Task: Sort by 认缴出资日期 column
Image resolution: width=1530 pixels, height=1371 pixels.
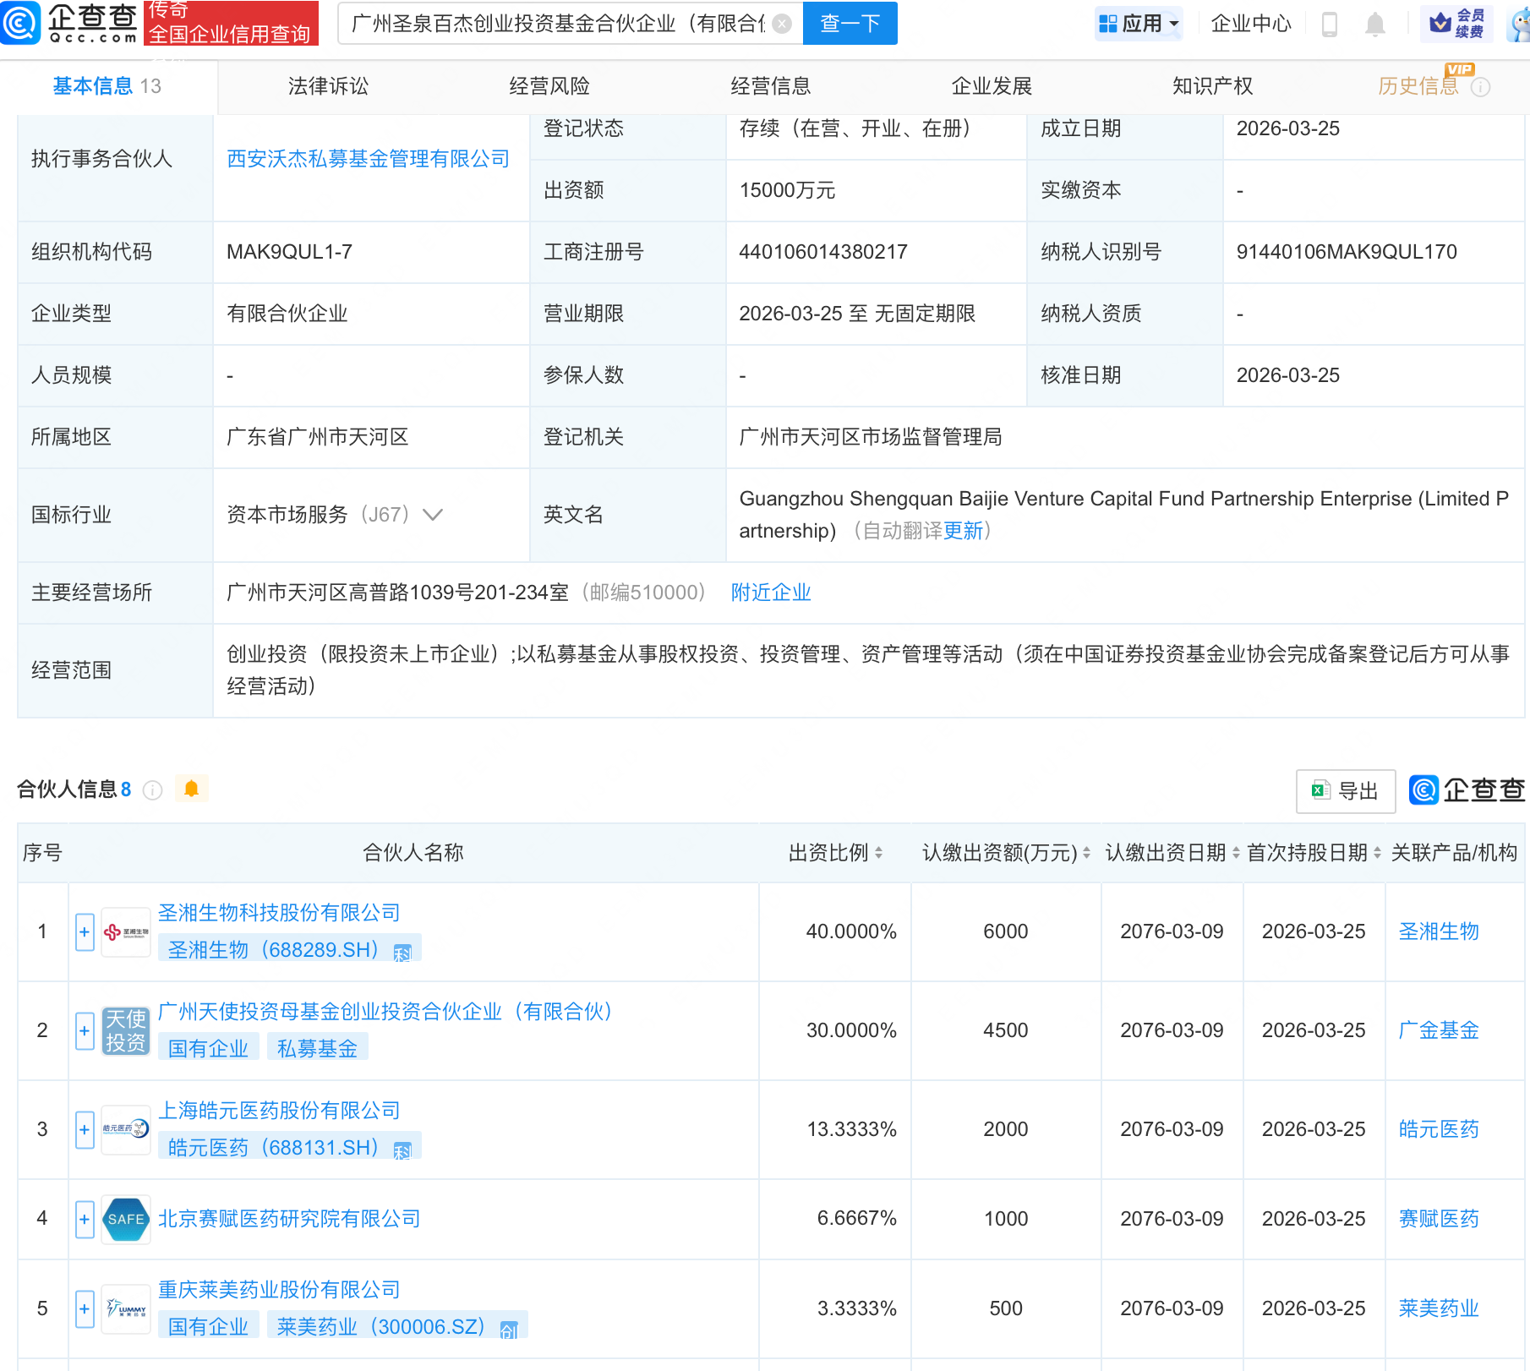Action: point(1236,853)
